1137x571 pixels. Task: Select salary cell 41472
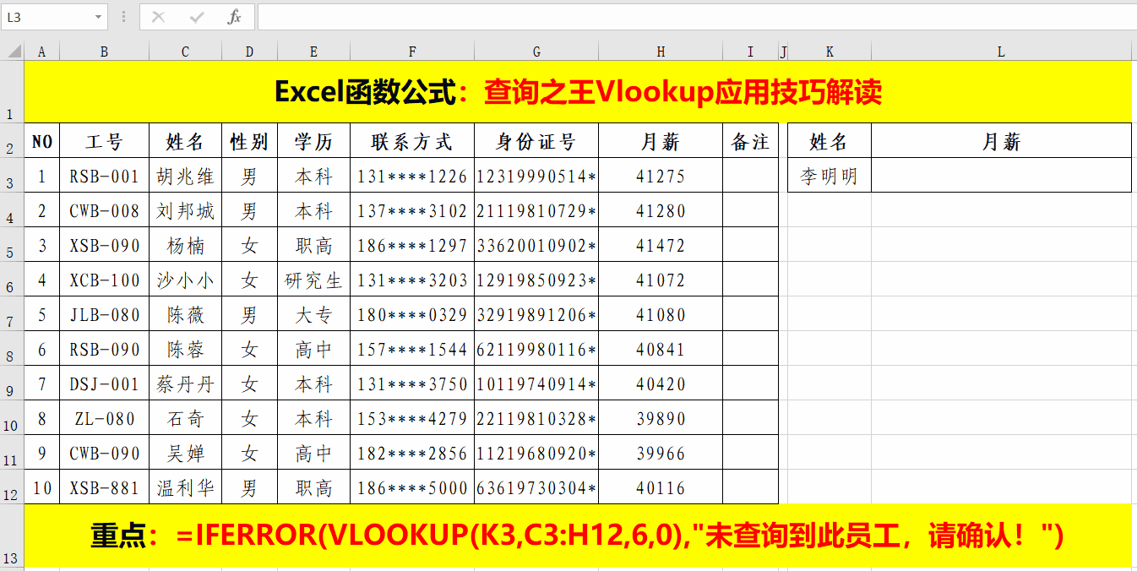point(661,244)
